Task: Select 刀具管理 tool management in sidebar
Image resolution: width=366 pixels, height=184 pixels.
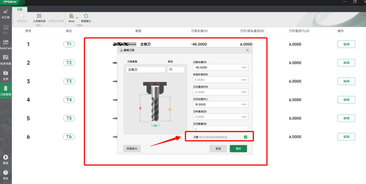Action: pos(5,90)
